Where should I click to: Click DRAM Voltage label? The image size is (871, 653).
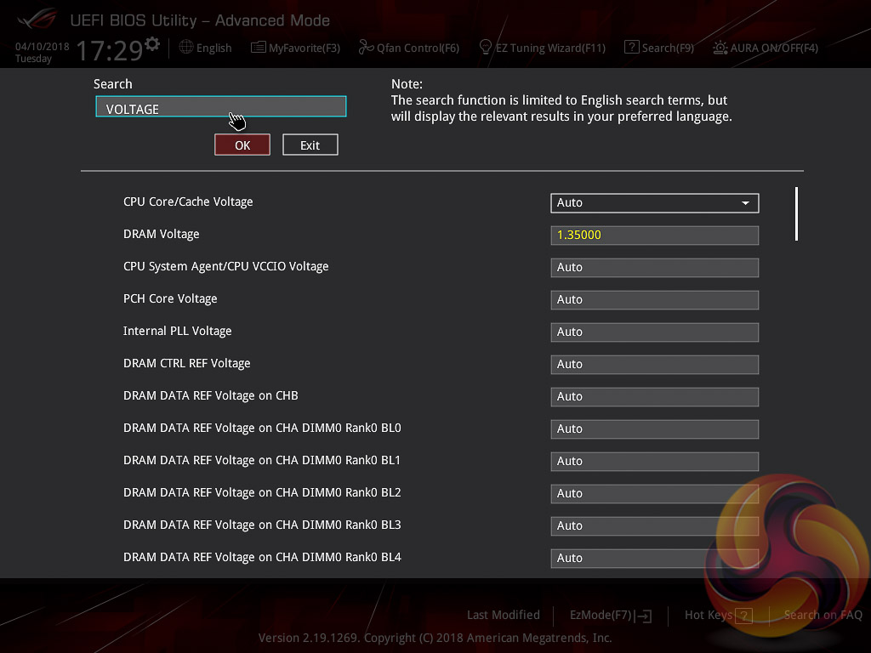[x=161, y=235]
